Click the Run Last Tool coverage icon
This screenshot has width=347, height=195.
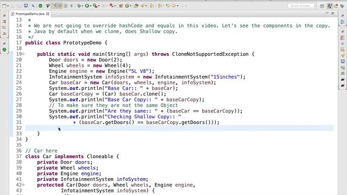(x=95, y=6)
